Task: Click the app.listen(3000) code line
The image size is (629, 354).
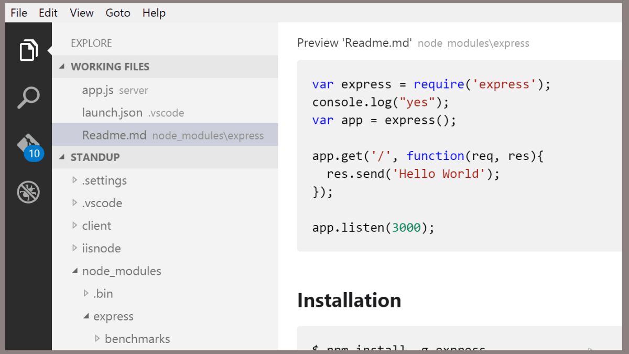Action: coord(373,228)
